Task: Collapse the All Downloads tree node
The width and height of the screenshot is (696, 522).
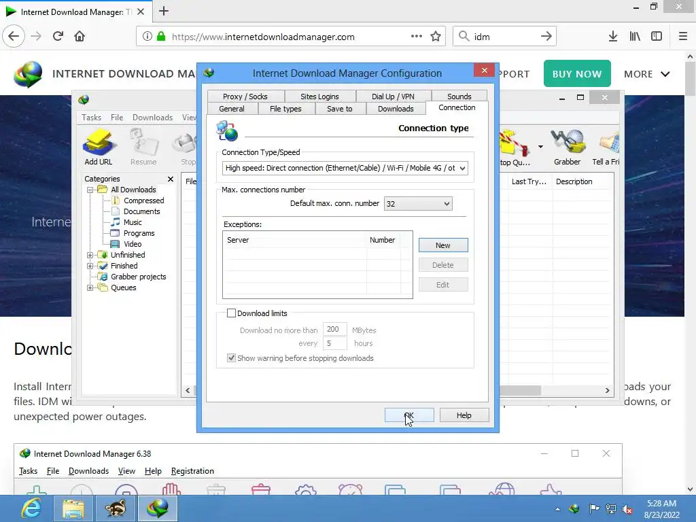Action: click(x=90, y=190)
